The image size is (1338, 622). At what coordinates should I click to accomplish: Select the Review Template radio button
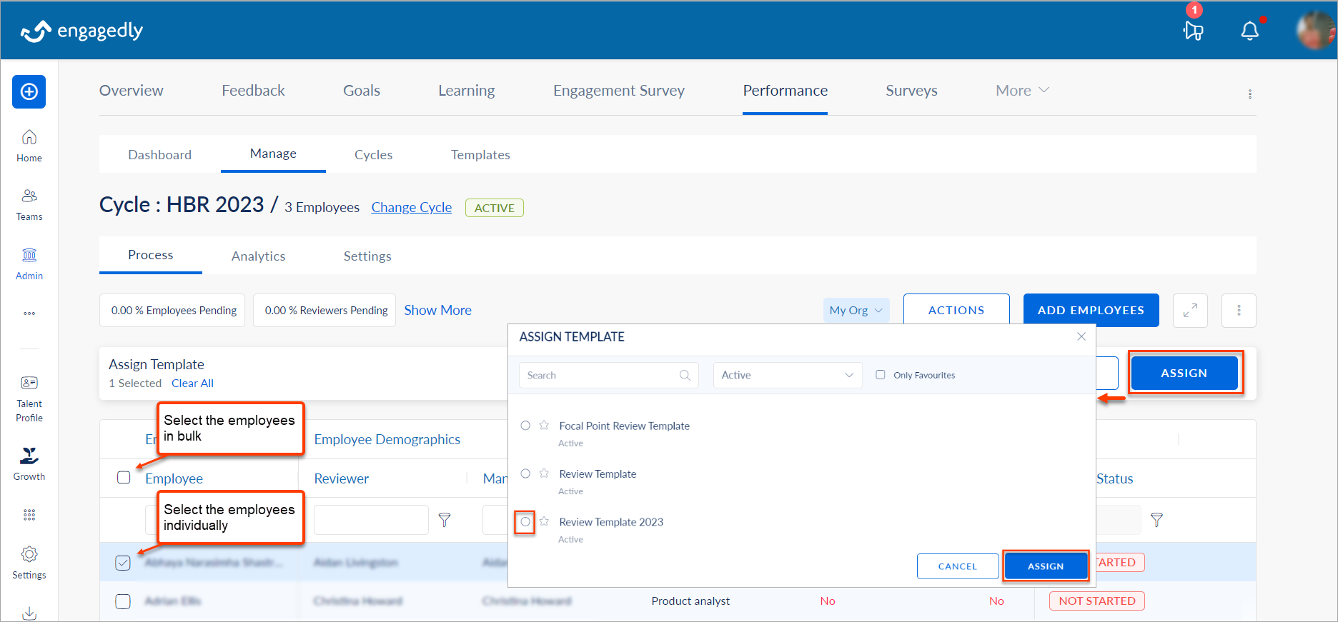tap(525, 473)
